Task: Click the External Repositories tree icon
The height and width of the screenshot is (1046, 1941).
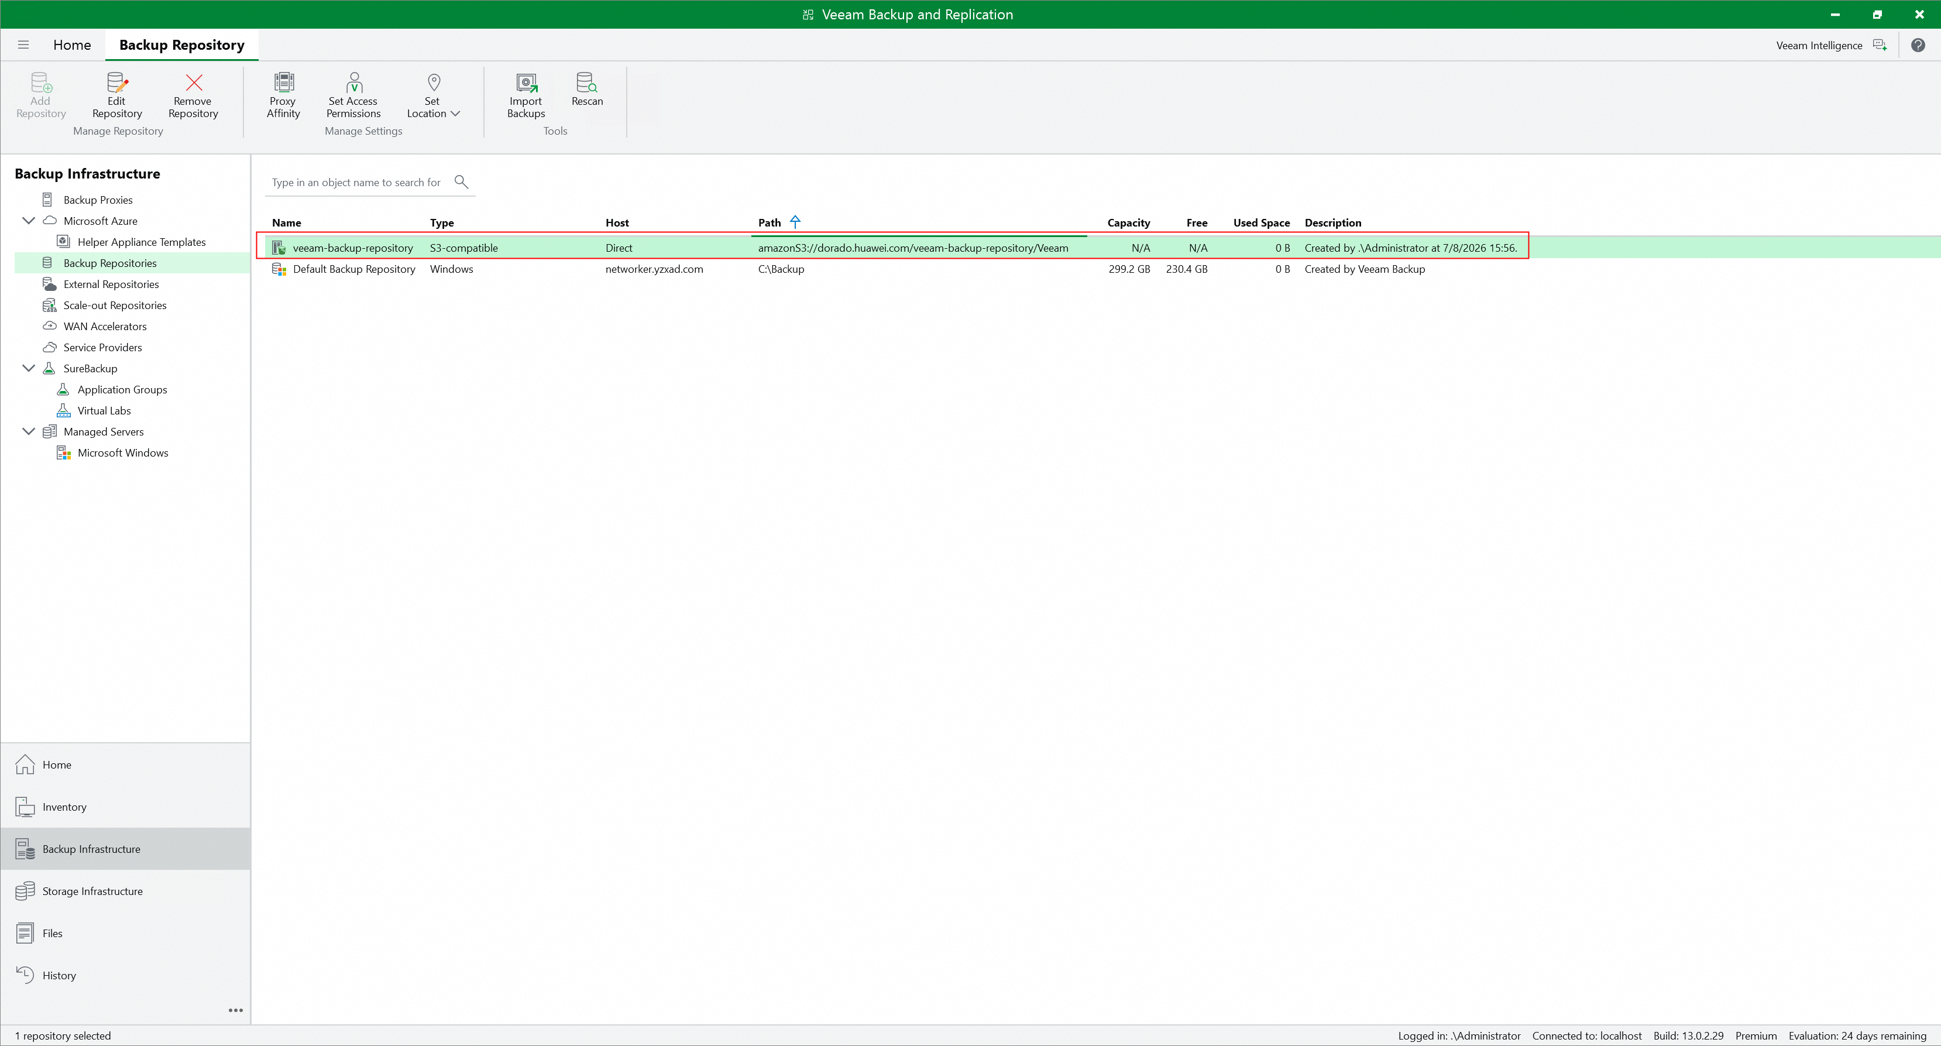Action: click(x=49, y=284)
